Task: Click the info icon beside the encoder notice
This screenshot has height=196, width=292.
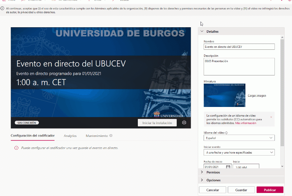Action: point(16,148)
